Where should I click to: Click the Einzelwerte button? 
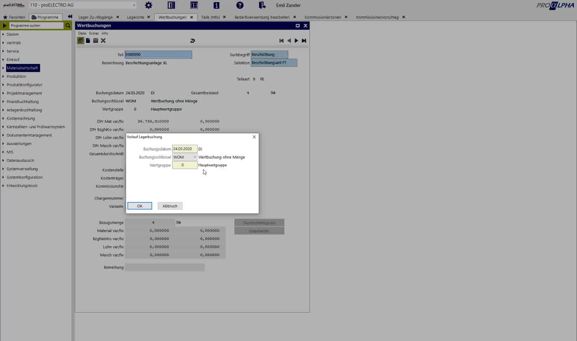(259, 231)
